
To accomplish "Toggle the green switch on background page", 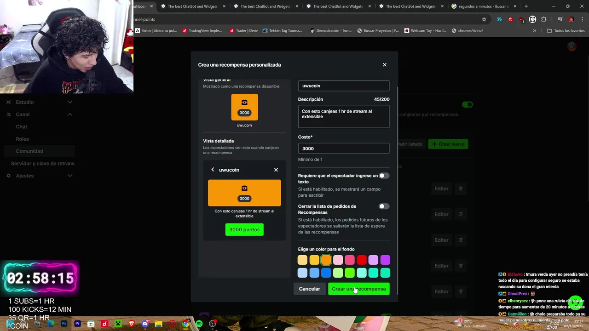I will pyautogui.click(x=467, y=104).
